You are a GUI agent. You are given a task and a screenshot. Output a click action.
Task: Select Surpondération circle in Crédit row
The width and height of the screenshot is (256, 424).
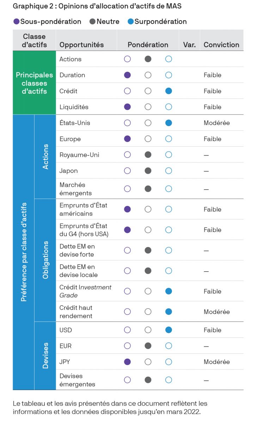(x=169, y=91)
